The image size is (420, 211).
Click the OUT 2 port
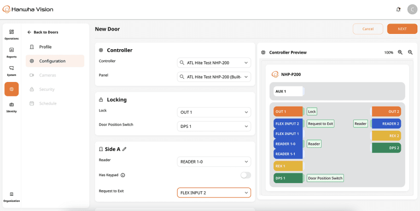coord(386,112)
